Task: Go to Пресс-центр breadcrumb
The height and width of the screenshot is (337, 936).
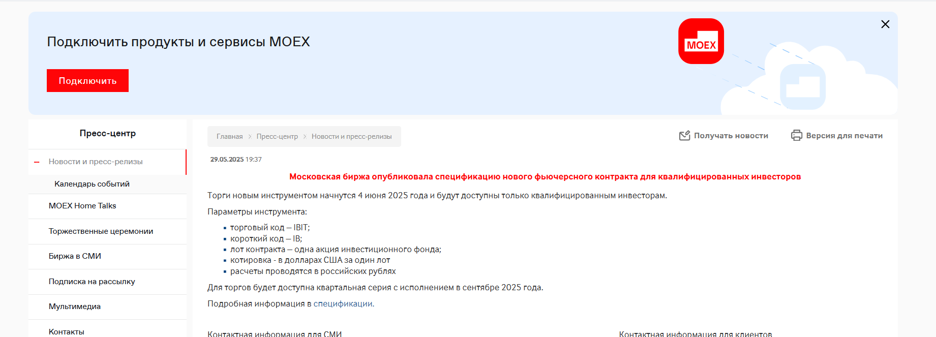Action: (x=277, y=137)
